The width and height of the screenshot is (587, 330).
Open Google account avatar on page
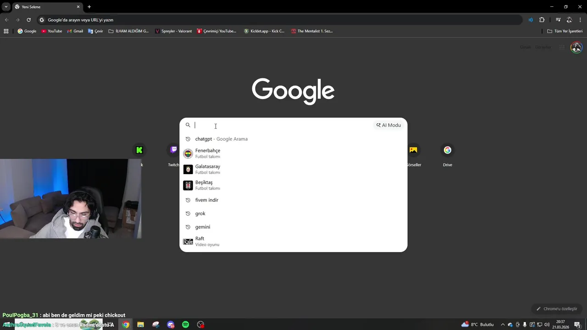(576, 47)
